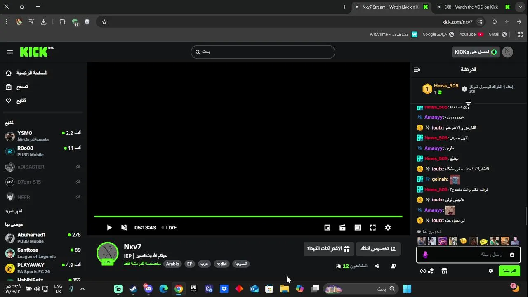
Task: Open browser extensions puzzle icon
Action: point(62,22)
